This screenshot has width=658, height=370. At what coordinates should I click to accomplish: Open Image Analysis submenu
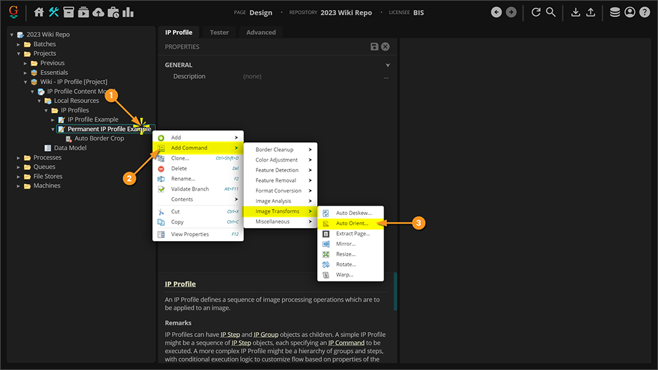[280, 201]
